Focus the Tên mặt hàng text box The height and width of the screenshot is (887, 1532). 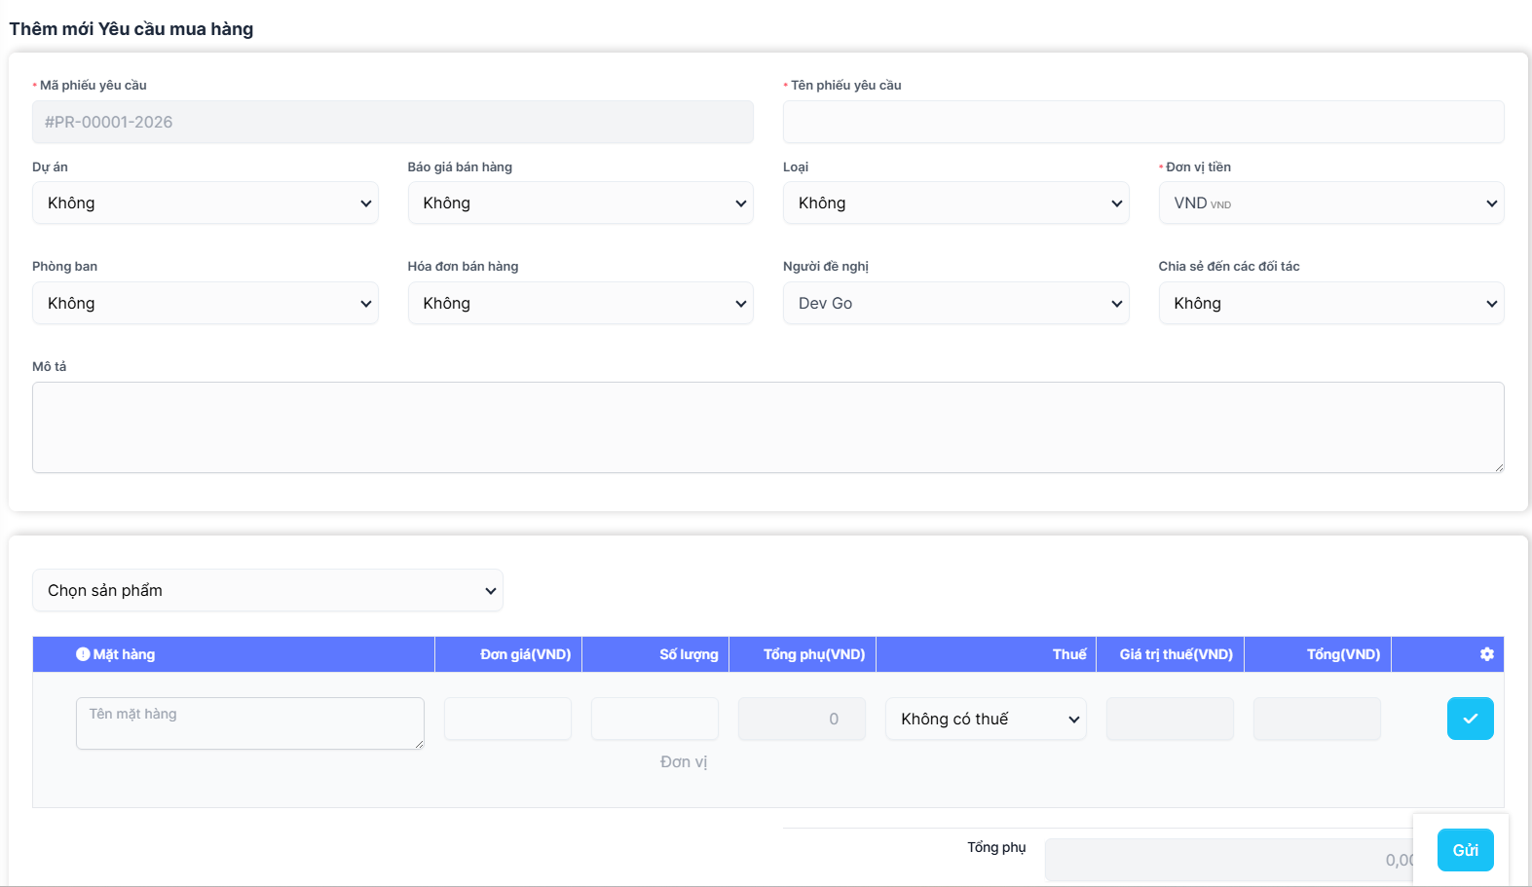pyautogui.click(x=249, y=723)
